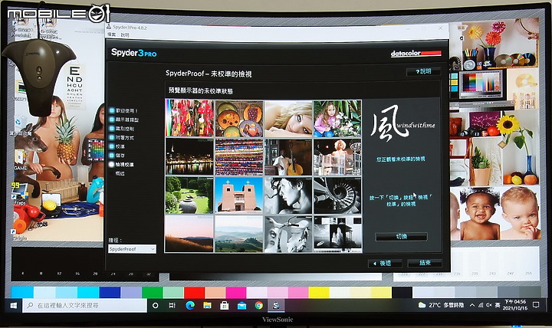Click the misty rolling hills thumbnail
The width and height of the screenshot is (552, 328).
tap(239, 234)
